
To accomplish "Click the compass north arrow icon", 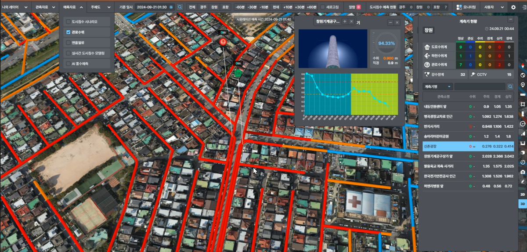I will tap(523, 65).
